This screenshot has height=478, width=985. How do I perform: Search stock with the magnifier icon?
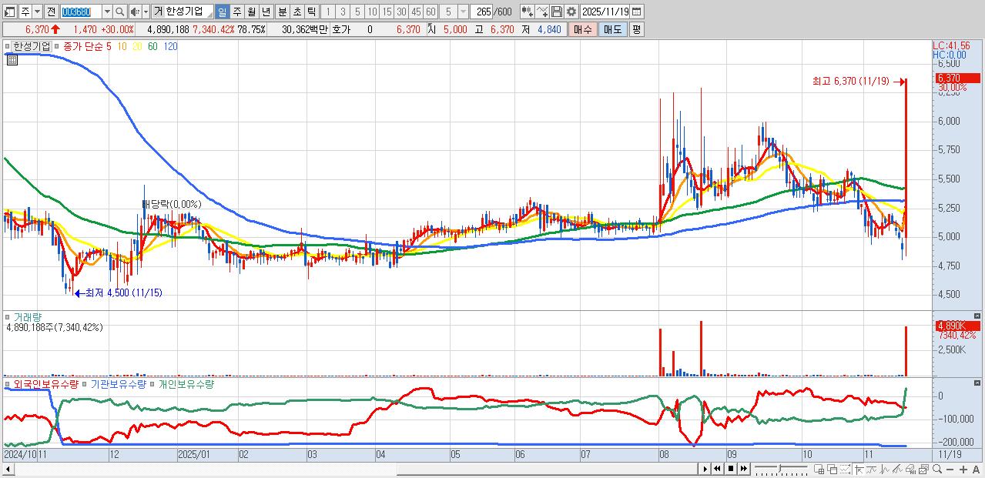click(x=119, y=12)
